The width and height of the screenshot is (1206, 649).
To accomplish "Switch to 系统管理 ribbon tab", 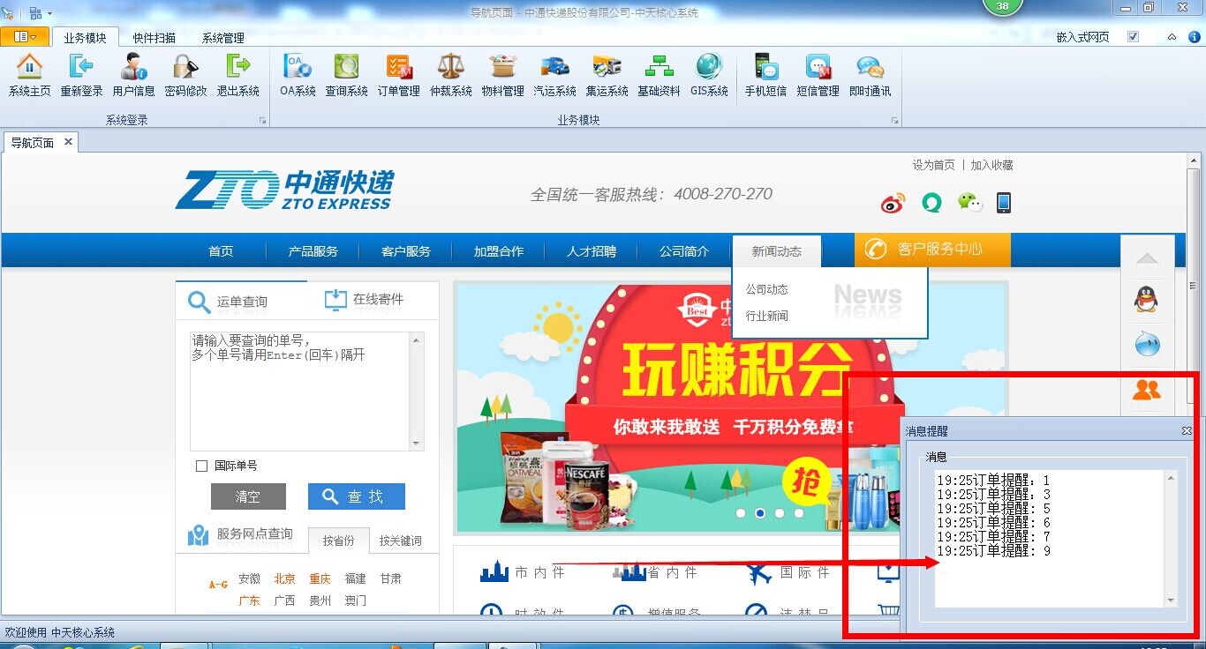I will pos(223,38).
